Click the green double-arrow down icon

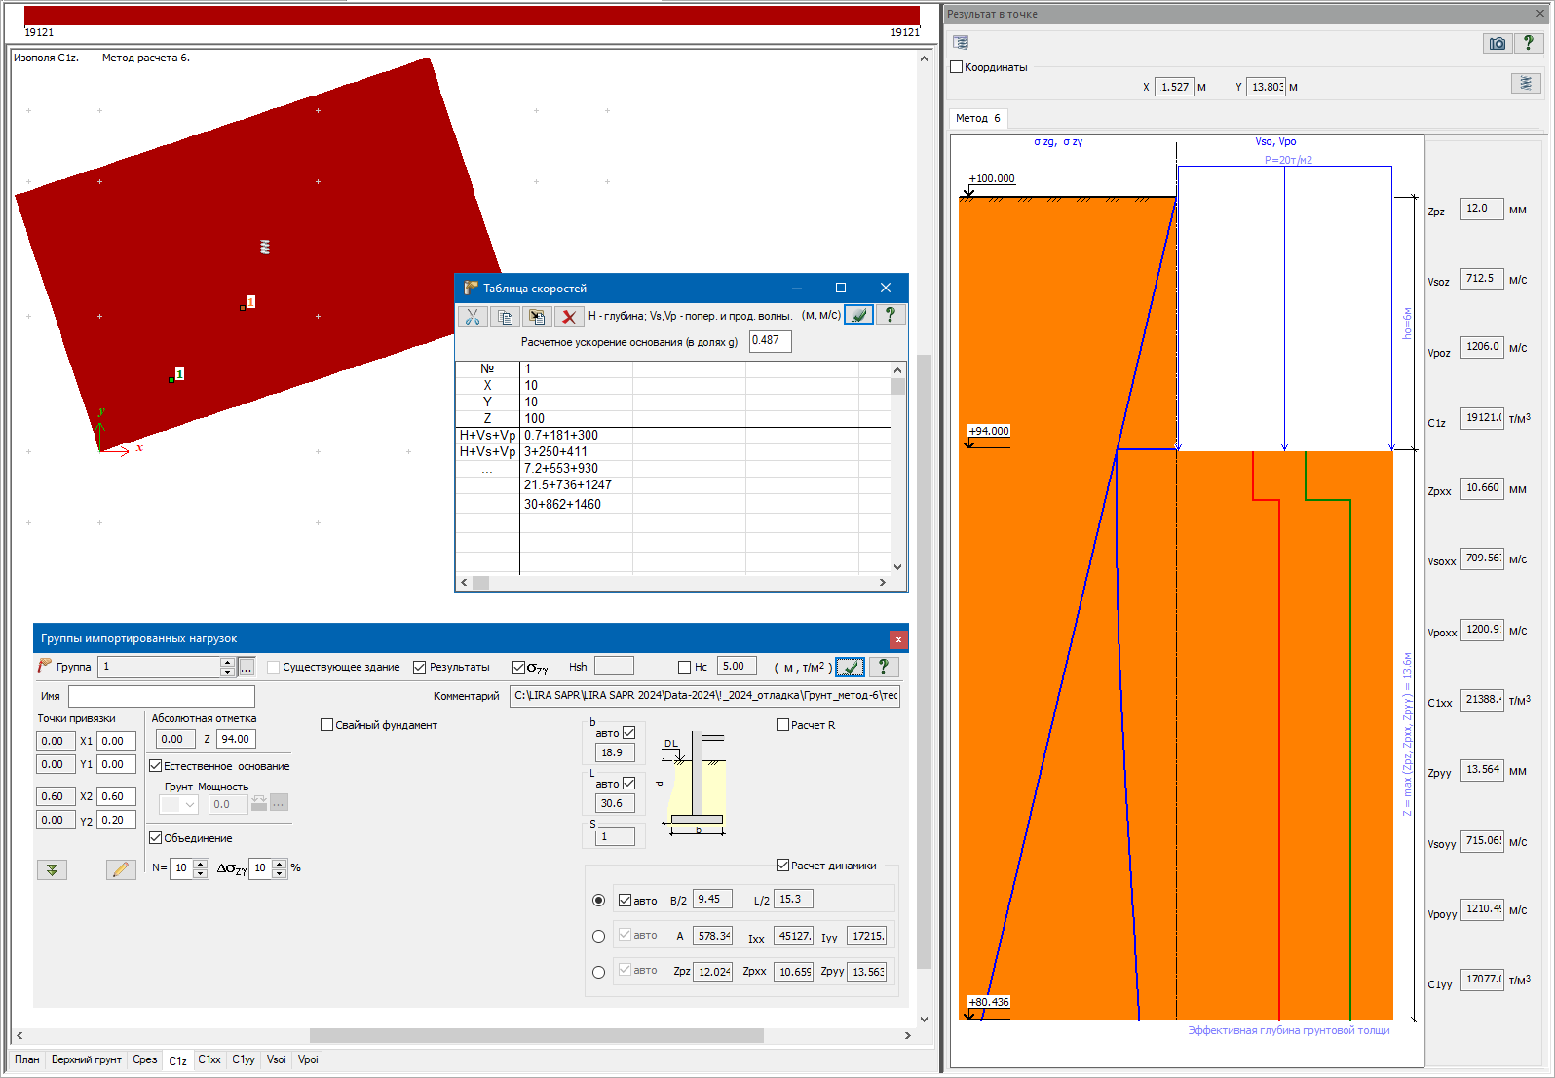(52, 869)
